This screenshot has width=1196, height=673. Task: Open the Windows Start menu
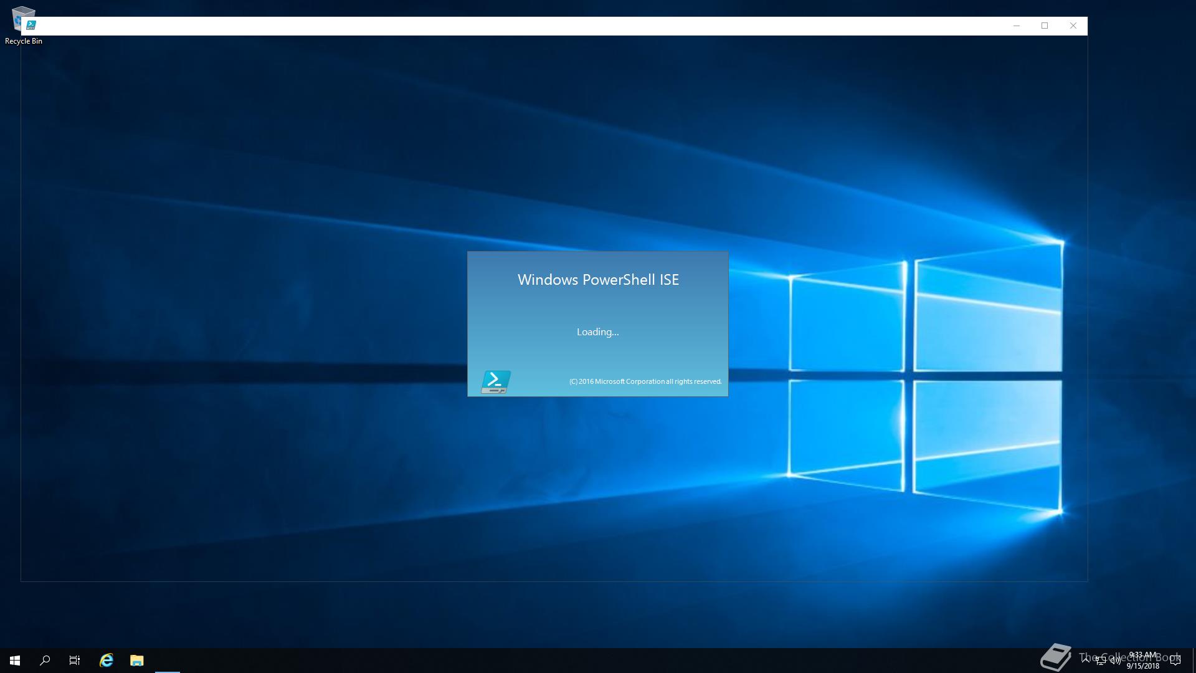[x=15, y=661]
